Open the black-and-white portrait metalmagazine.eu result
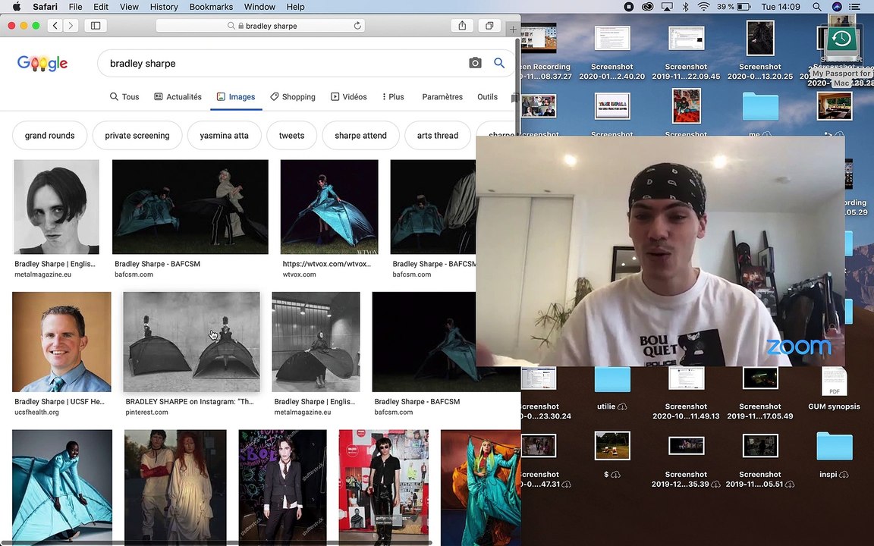 coord(56,207)
